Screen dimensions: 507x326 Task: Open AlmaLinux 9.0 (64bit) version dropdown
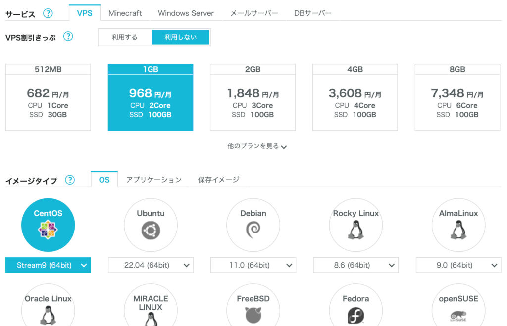pyautogui.click(x=458, y=265)
